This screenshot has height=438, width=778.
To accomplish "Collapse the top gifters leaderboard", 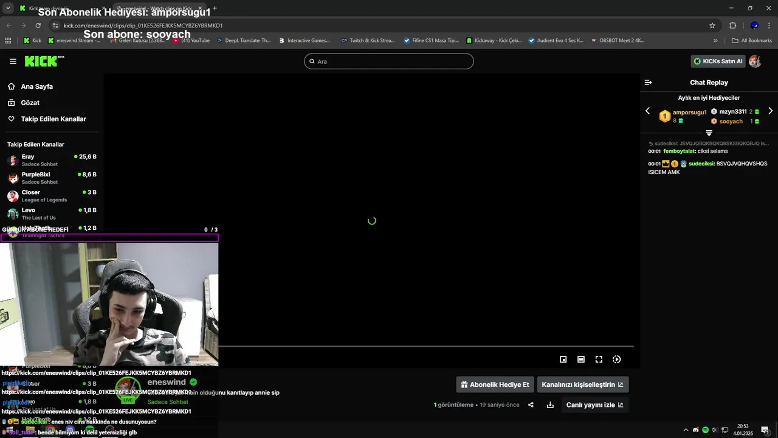I will pos(709,133).
